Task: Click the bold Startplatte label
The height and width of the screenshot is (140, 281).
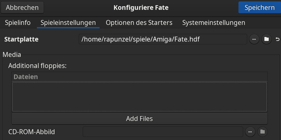Action: (21, 39)
